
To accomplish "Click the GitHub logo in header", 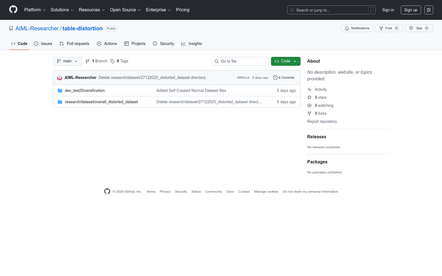I will coord(13,10).
